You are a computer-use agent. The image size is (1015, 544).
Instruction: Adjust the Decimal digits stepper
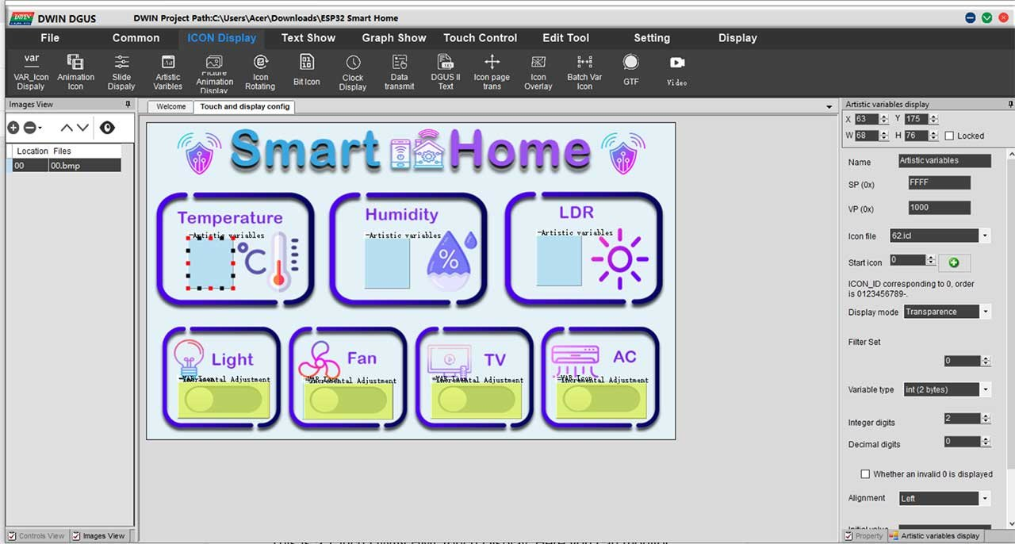(986, 442)
